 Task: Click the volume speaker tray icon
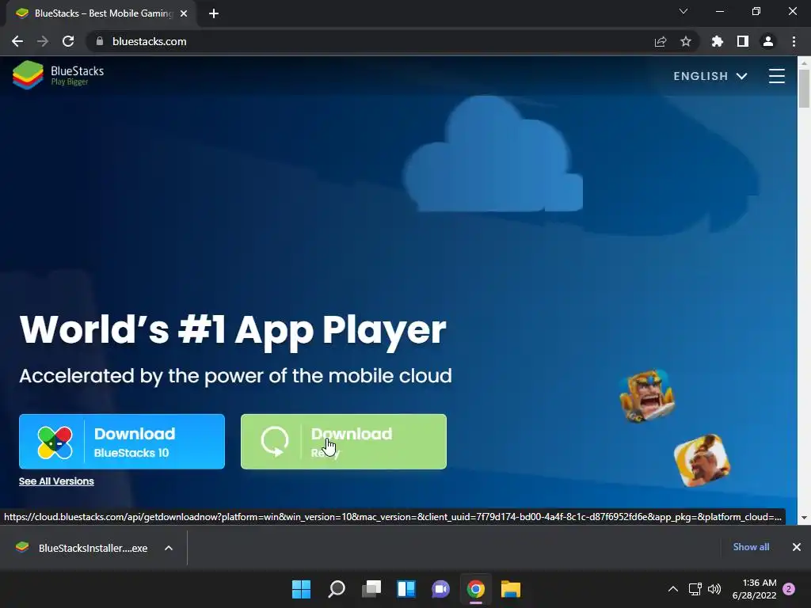tap(714, 589)
